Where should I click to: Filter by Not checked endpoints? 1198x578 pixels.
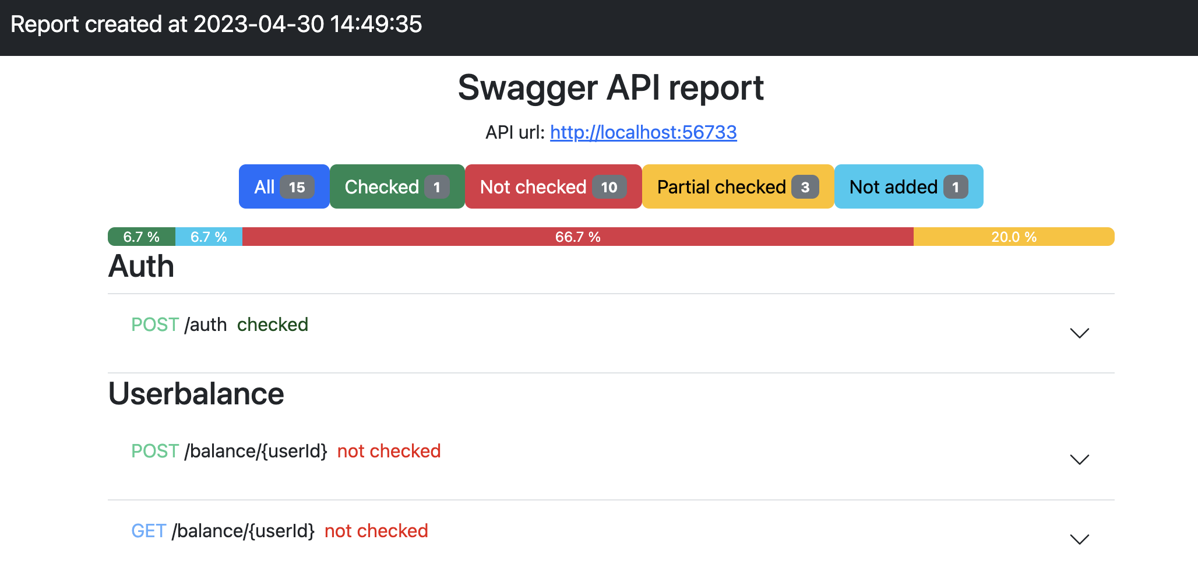click(x=553, y=187)
